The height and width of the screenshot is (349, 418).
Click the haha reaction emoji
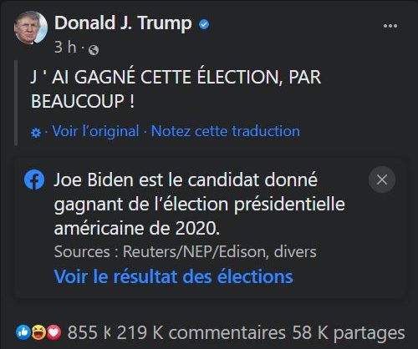point(38,332)
